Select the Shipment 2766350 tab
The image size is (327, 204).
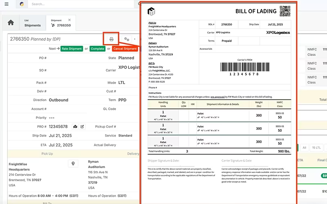point(60,23)
